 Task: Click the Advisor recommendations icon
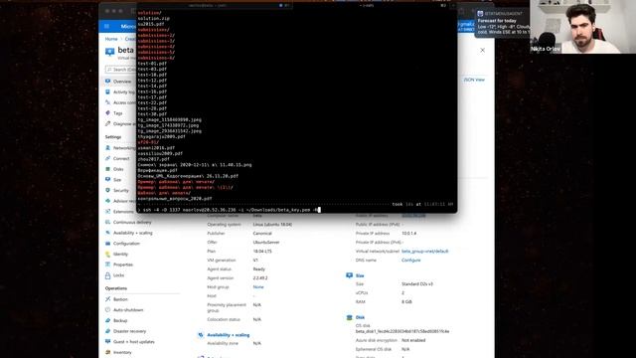tap(108, 201)
